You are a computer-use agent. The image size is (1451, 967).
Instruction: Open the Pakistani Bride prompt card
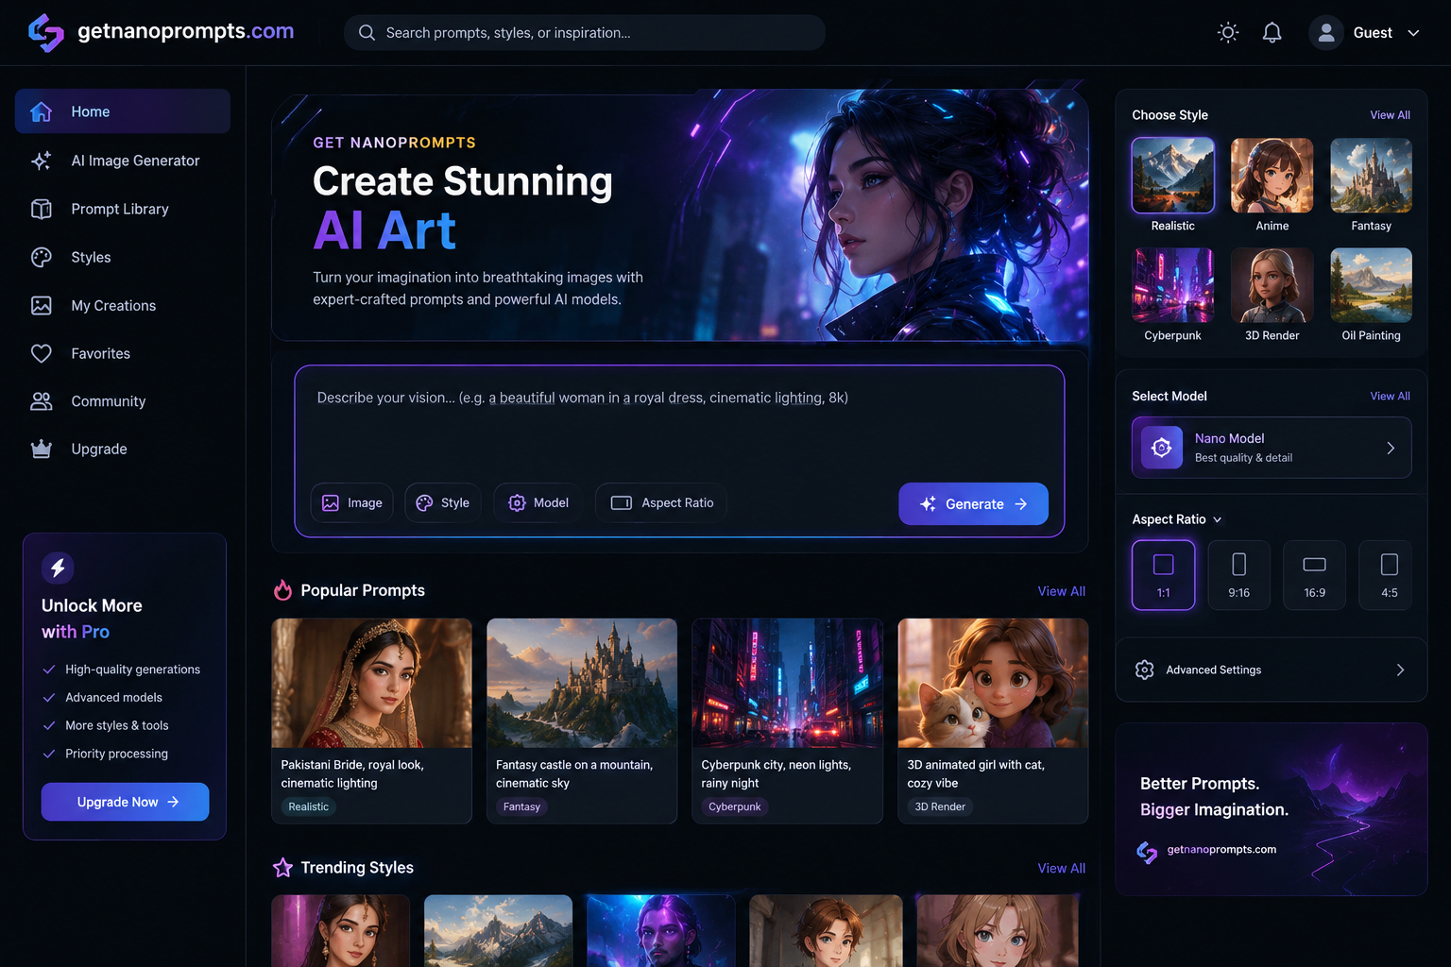click(x=371, y=721)
